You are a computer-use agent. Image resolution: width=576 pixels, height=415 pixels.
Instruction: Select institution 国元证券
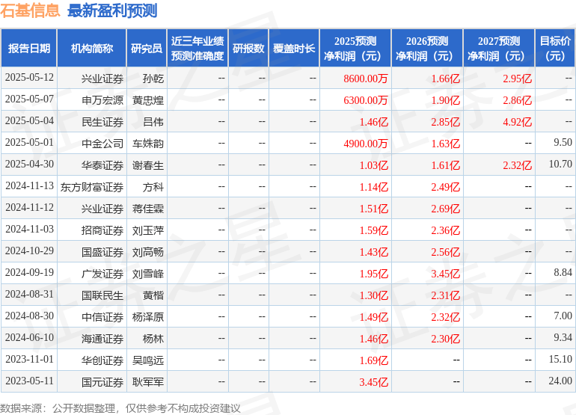click(x=102, y=381)
